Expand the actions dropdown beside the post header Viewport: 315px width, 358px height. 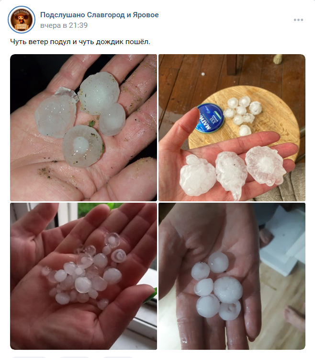click(298, 20)
